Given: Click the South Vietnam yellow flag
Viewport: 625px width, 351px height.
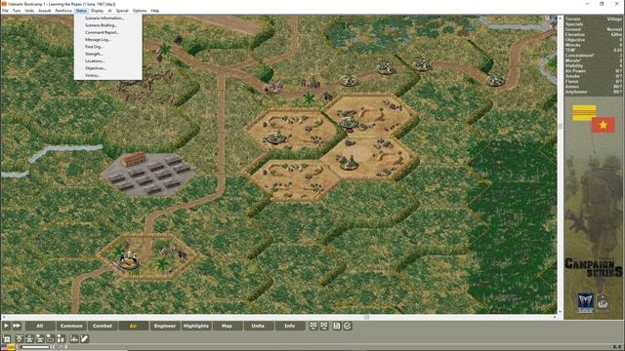Looking at the screenshot, I should (x=584, y=113).
